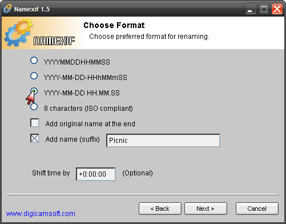Click the suffix field containing Picnic

(x=163, y=141)
